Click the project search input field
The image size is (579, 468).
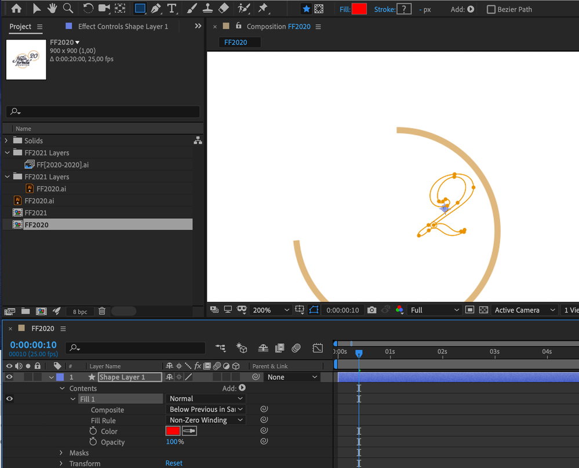click(x=103, y=112)
